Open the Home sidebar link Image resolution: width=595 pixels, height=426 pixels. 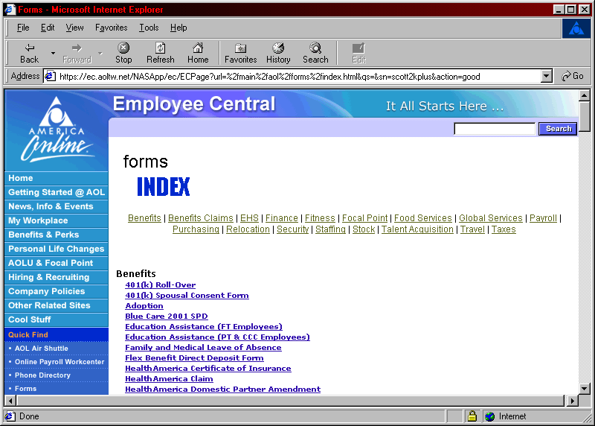57,178
